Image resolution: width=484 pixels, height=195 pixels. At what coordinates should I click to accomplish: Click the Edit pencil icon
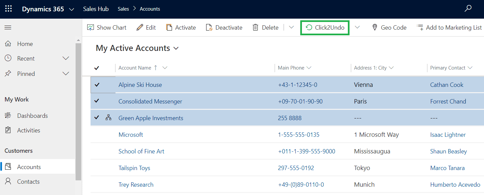pos(140,28)
